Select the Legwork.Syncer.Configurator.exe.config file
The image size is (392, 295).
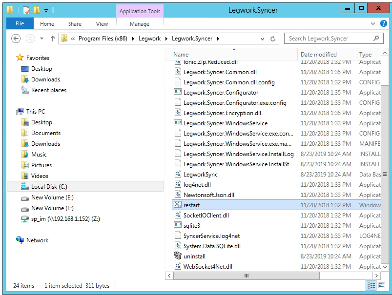coord(235,103)
